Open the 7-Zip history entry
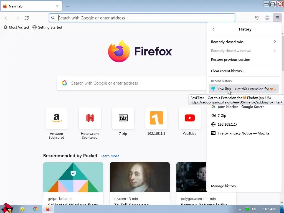Image resolution: width=284 pixels, height=213 pixels. [x=244, y=116]
